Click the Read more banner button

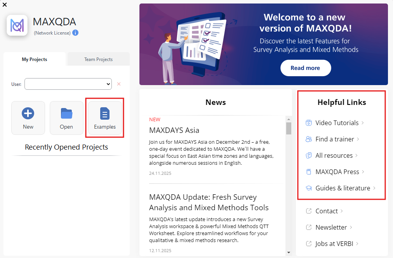(x=306, y=68)
